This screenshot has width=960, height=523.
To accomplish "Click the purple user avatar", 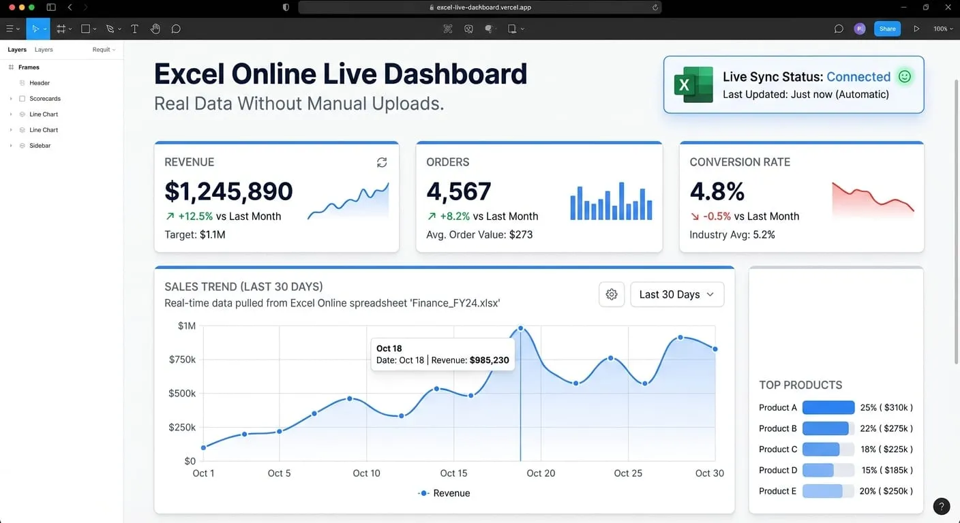I will tap(860, 29).
